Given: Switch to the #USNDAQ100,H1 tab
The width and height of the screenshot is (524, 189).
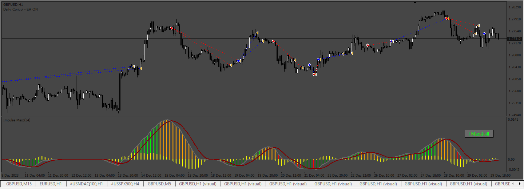Looking at the screenshot, I should pyautogui.click(x=86, y=184).
